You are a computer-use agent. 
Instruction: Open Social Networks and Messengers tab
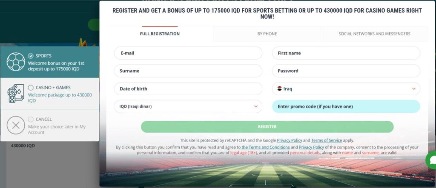pyautogui.click(x=374, y=34)
